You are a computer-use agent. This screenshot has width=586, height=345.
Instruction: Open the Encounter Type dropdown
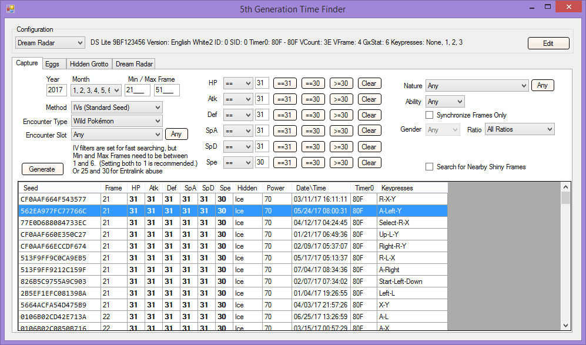tap(117, 121)
